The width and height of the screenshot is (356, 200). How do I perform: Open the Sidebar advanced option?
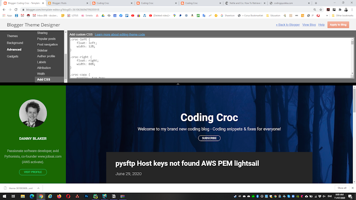42,51
